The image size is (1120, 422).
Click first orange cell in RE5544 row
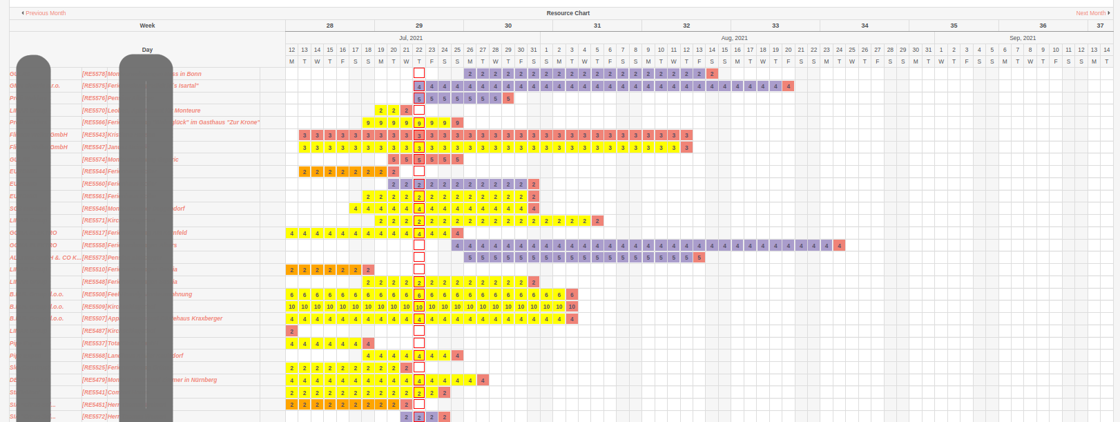[305, 171]
